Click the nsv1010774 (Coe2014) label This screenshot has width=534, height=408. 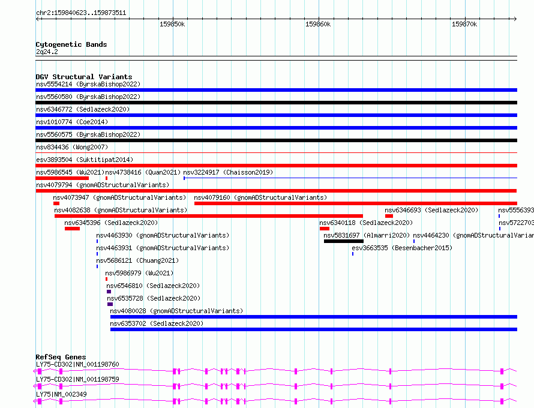[x=72, y=122]
